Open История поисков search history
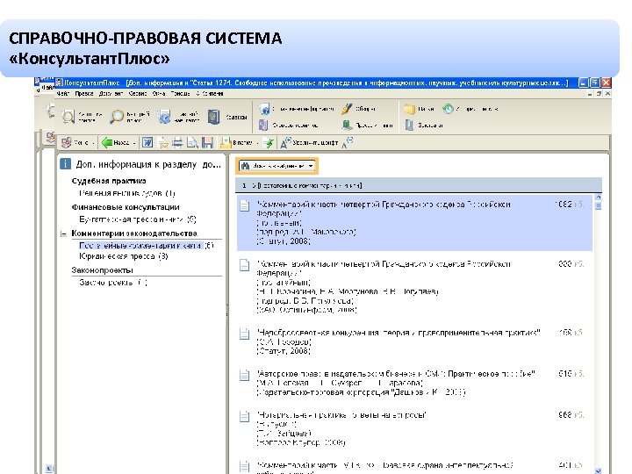Screen dimensions: 632x474 pos(470,109)
